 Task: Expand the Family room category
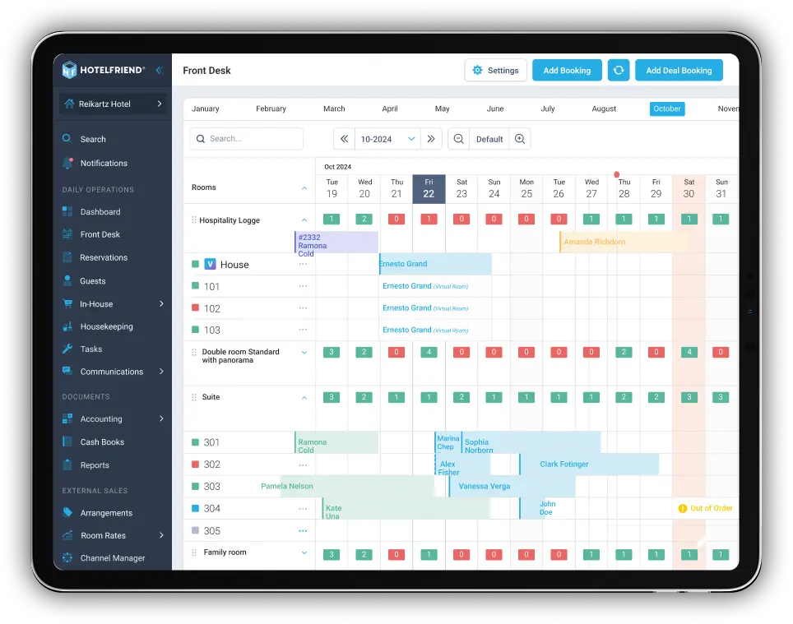[x=304, y=552]
